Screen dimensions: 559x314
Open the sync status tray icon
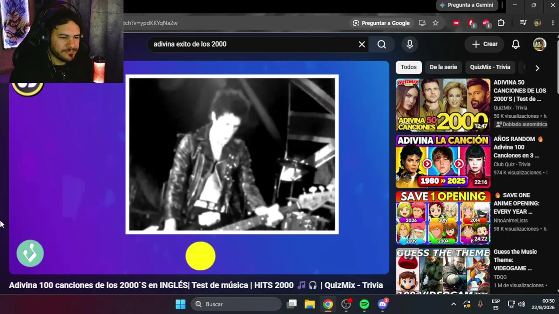click(x=467, y=304)
